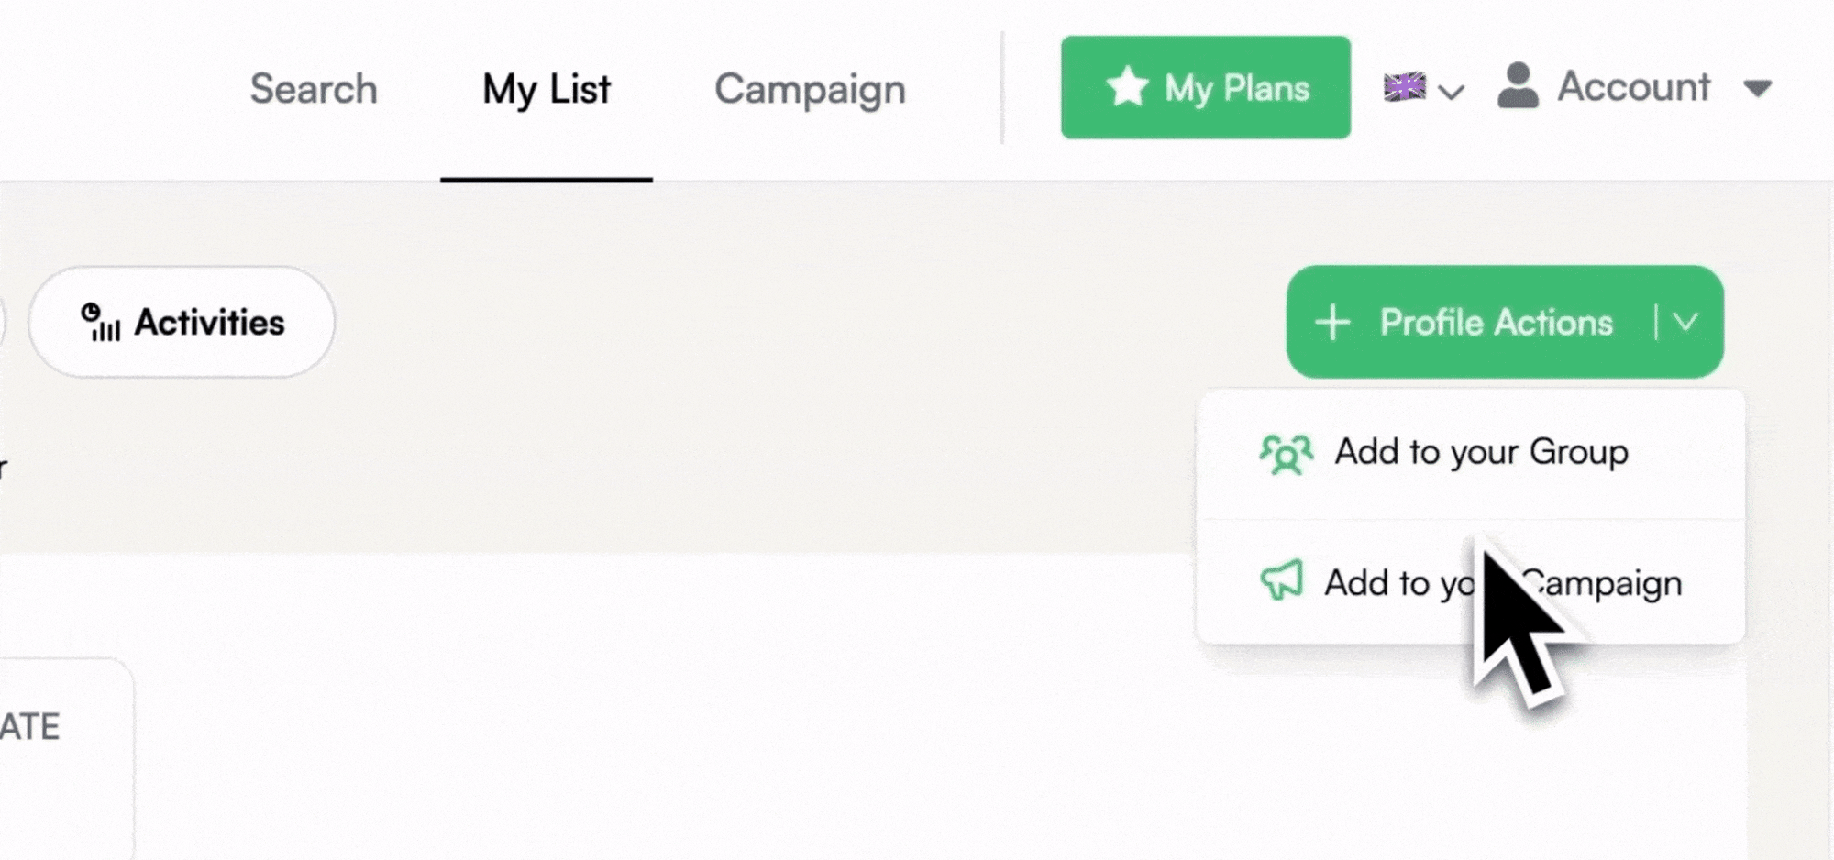
Task: Go to the Campaign tab
Action: point(810,90)
